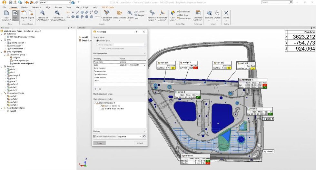
Task: Click the Create button in New Piece dialog
Action: (x=100, y=143)
